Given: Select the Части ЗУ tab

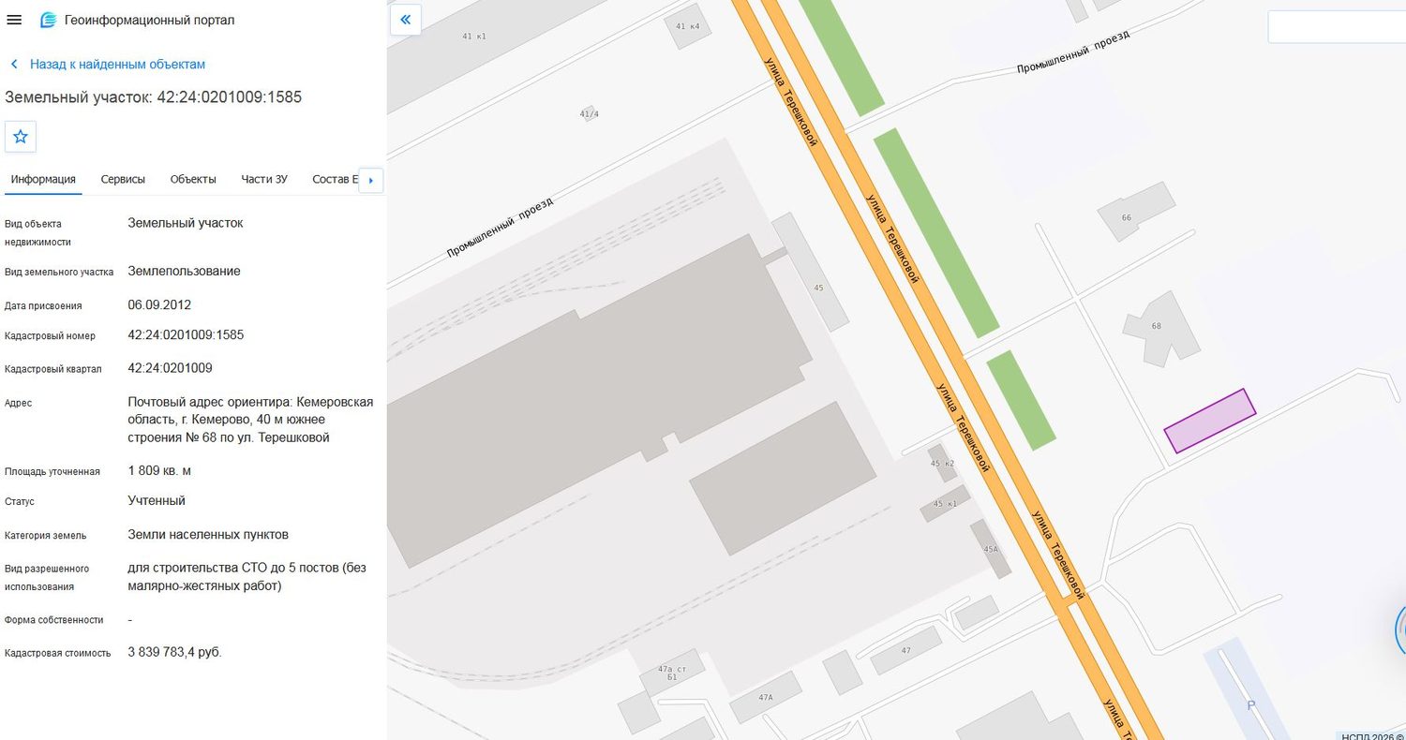Looking at the screenshot, I should tap(264, 179).
